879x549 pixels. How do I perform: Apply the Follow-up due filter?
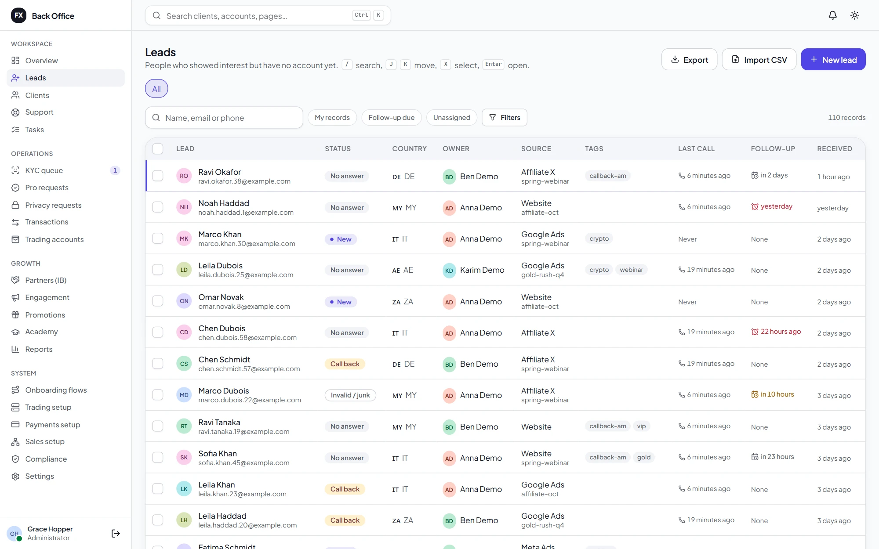tap(391, 118)
